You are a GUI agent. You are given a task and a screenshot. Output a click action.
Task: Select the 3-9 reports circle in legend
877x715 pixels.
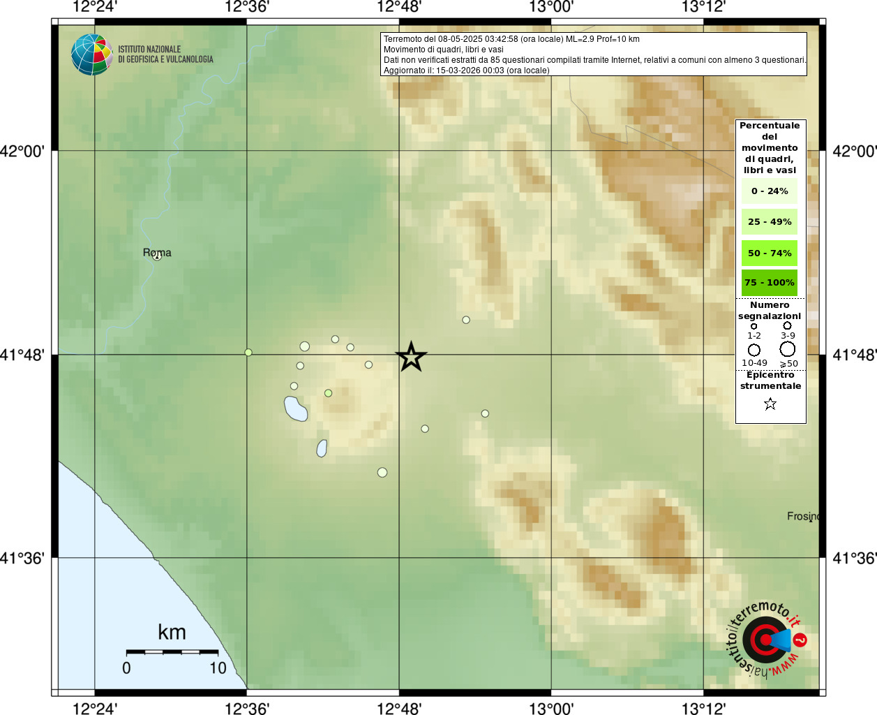787,325
